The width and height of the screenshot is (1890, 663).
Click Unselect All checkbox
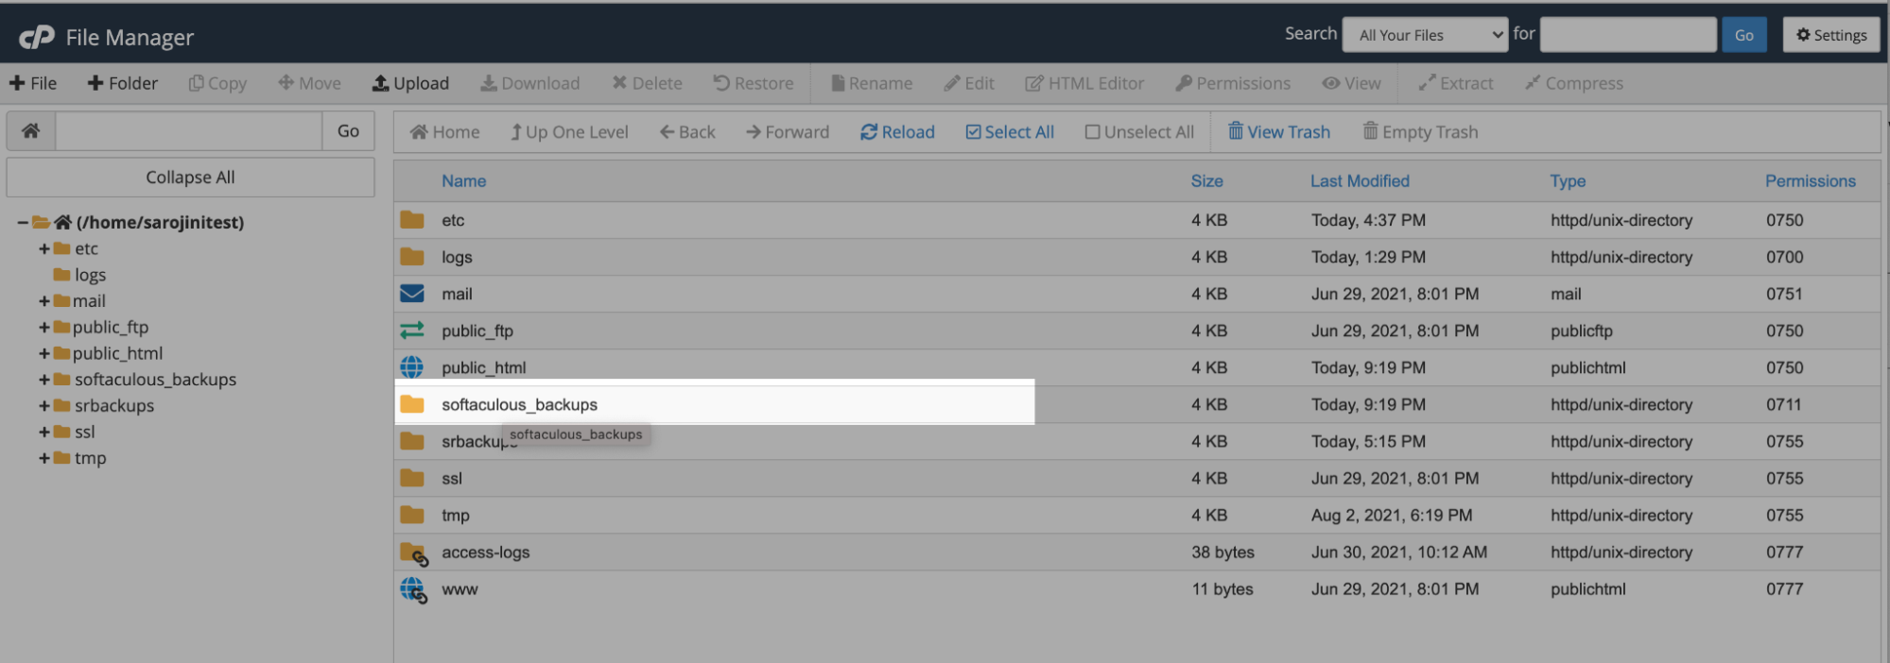[1139, 132]
